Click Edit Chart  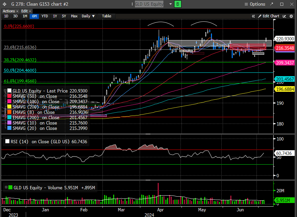[269, 16]
